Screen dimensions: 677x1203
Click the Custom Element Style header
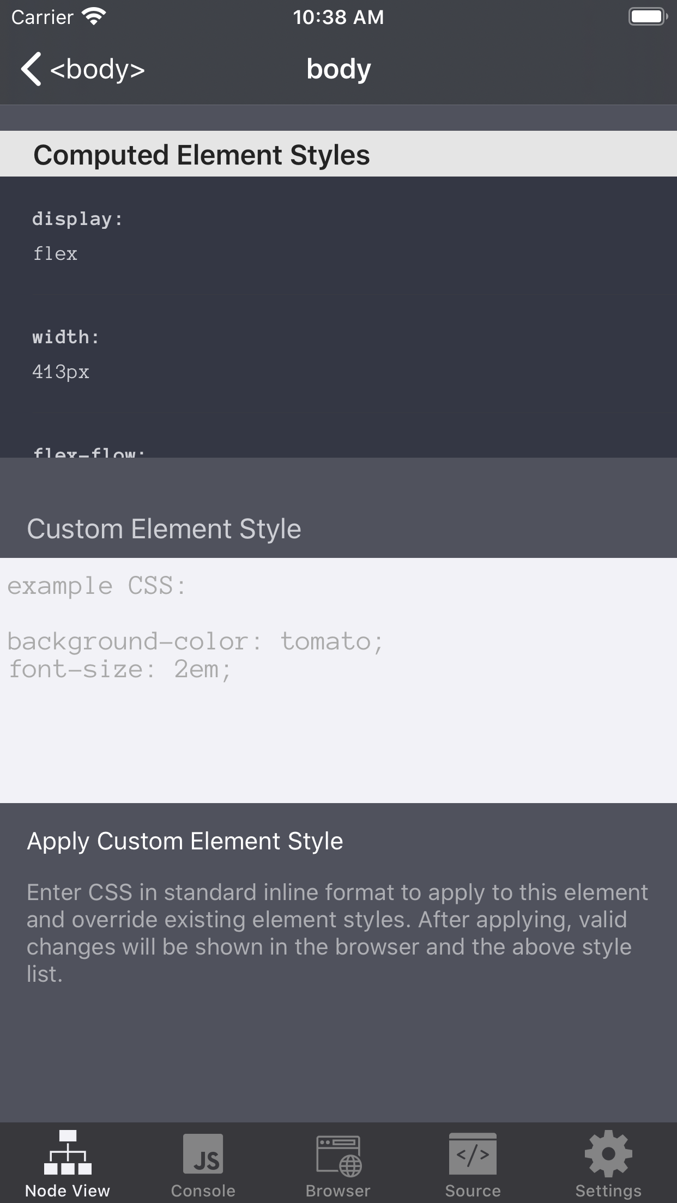click(x=164, y=527)
